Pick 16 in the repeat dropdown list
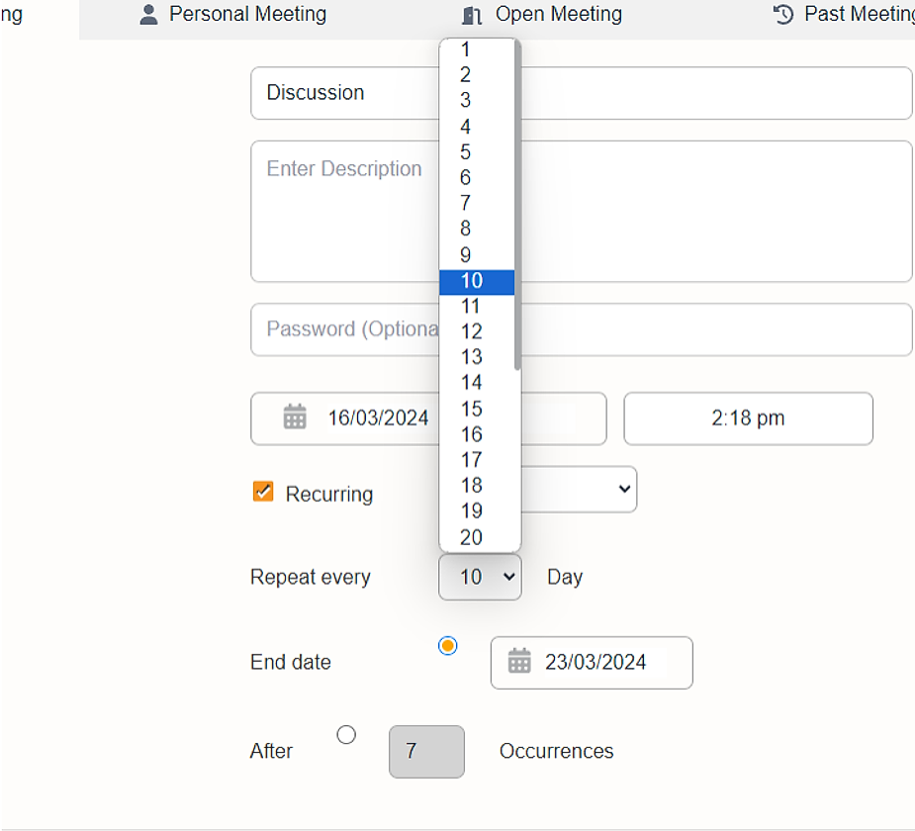915x831 pixels. point(477,434)
